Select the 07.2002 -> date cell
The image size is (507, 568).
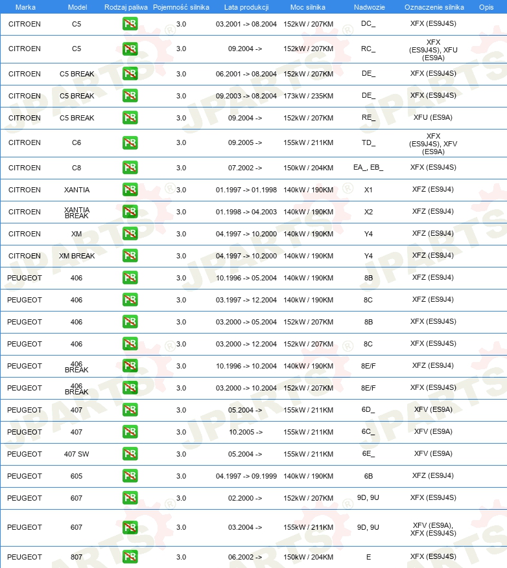[245, 168]
